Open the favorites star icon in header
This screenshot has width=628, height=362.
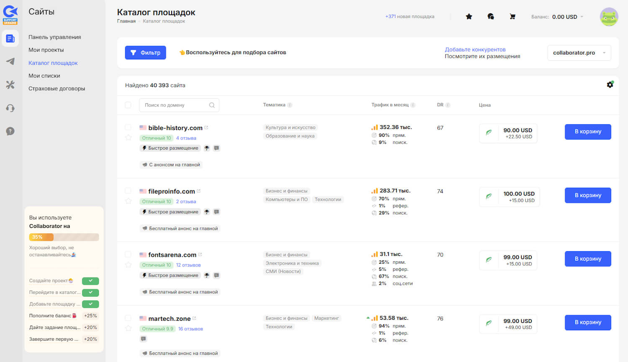pyautogui.click(x=469, y=17)
